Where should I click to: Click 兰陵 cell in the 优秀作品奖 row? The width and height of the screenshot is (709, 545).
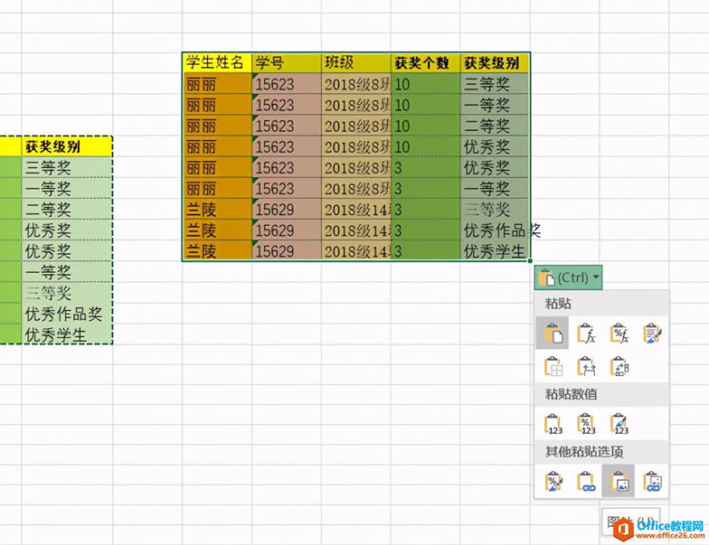pos(217,230)
